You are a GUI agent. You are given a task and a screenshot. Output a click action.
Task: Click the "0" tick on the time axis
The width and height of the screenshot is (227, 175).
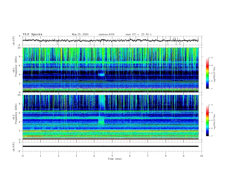(23, 156)
